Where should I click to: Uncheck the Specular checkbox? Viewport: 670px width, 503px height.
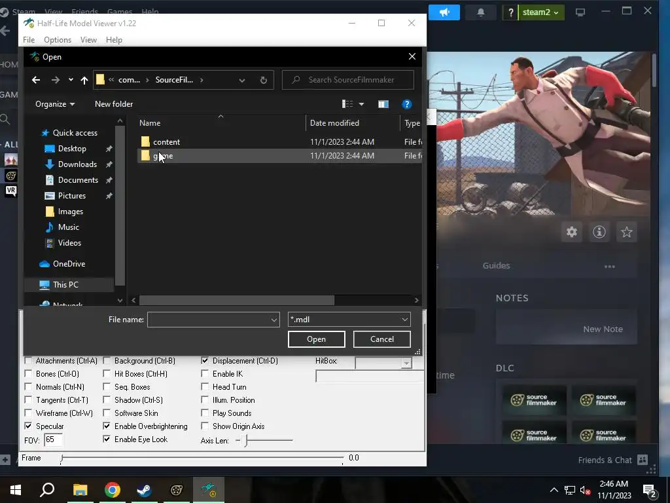pos(28,426)
